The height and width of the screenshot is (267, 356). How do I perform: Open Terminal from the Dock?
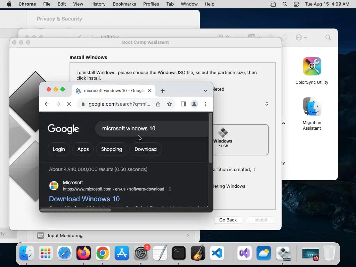click(179, 253)
